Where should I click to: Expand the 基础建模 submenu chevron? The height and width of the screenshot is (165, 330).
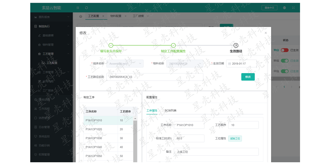coord(68,35)
